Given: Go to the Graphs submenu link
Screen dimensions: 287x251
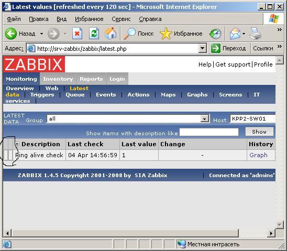Looking at the screenshot, I should tap(197, 95).
